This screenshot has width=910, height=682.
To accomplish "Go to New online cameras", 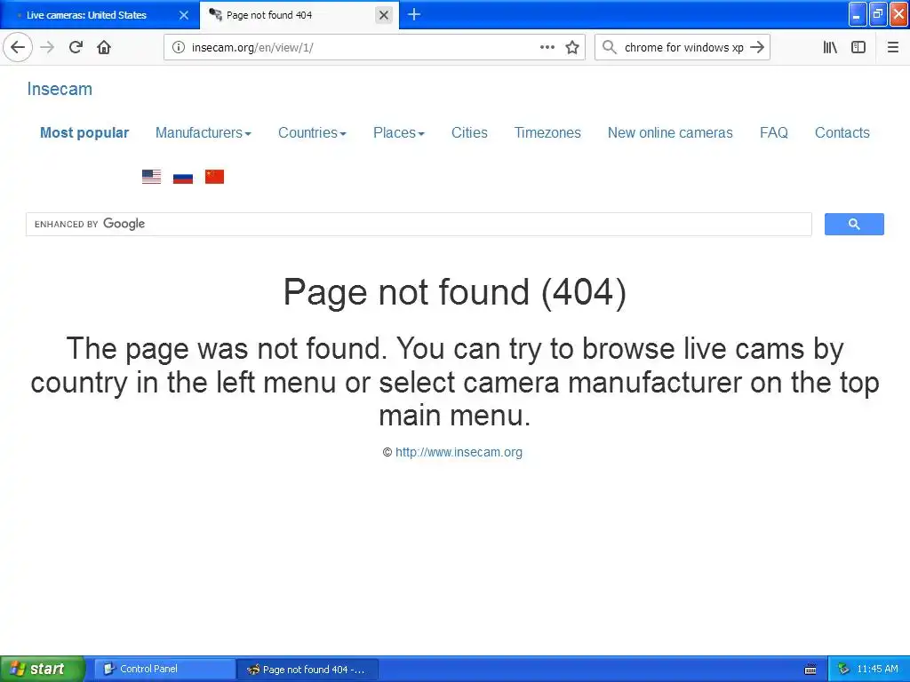I will pos(670,133).
